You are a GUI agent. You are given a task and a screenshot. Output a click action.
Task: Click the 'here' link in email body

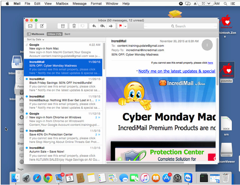[x=210, y=63]
